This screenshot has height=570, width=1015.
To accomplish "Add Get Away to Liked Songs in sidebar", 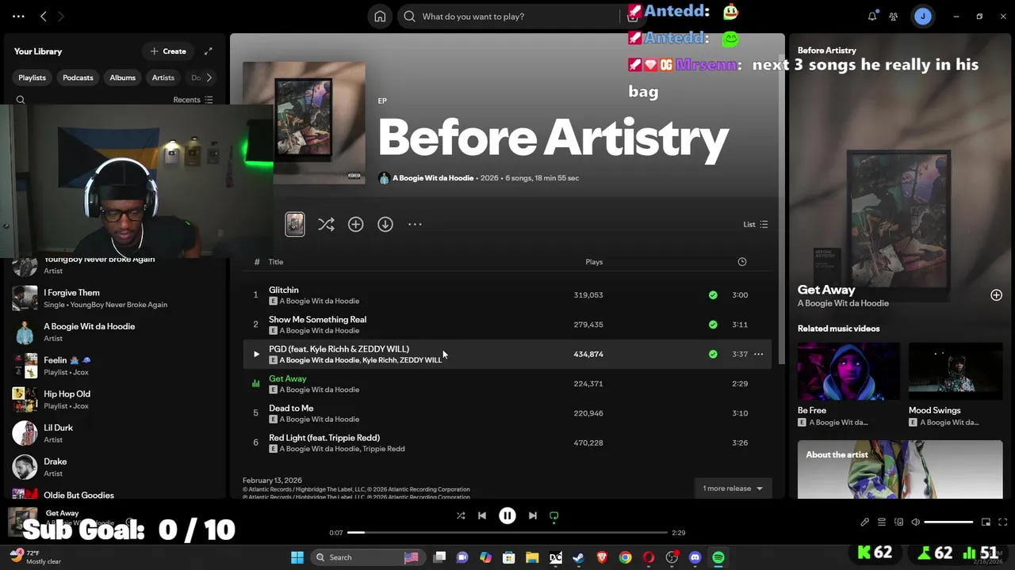I will pos(996,295).
